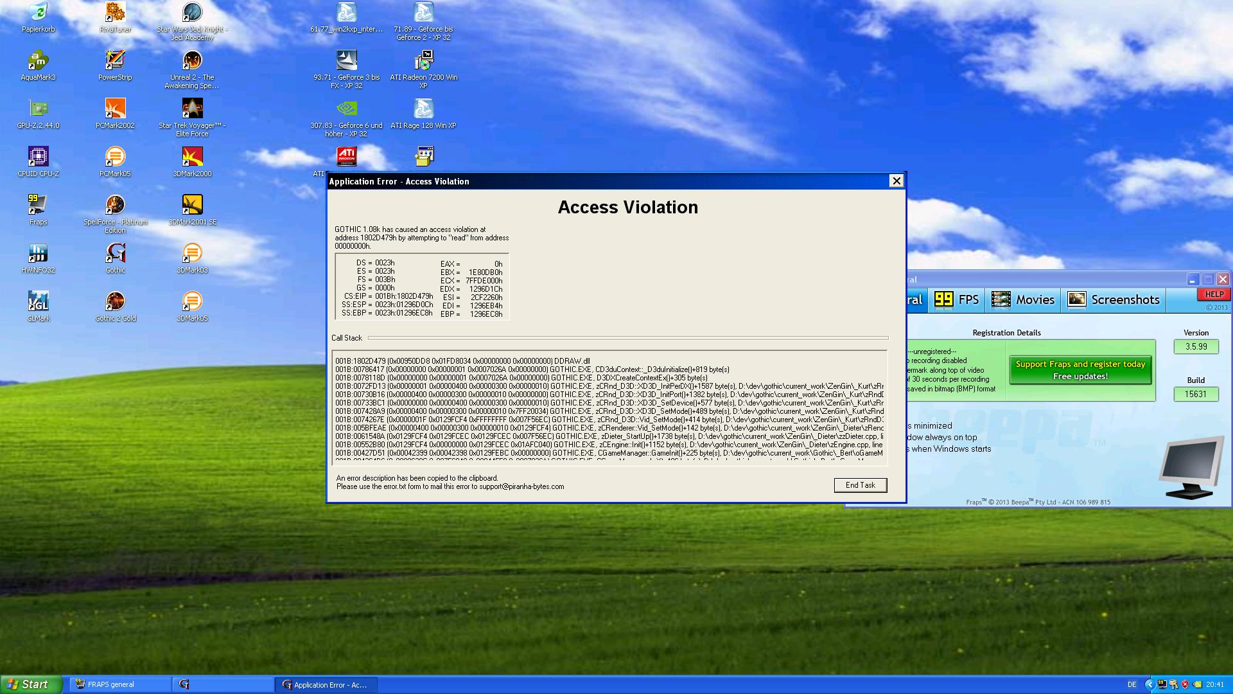Select the GPU-Z desktop icon
Viewport: 1233px width, 694px height.
coord(38,109)
